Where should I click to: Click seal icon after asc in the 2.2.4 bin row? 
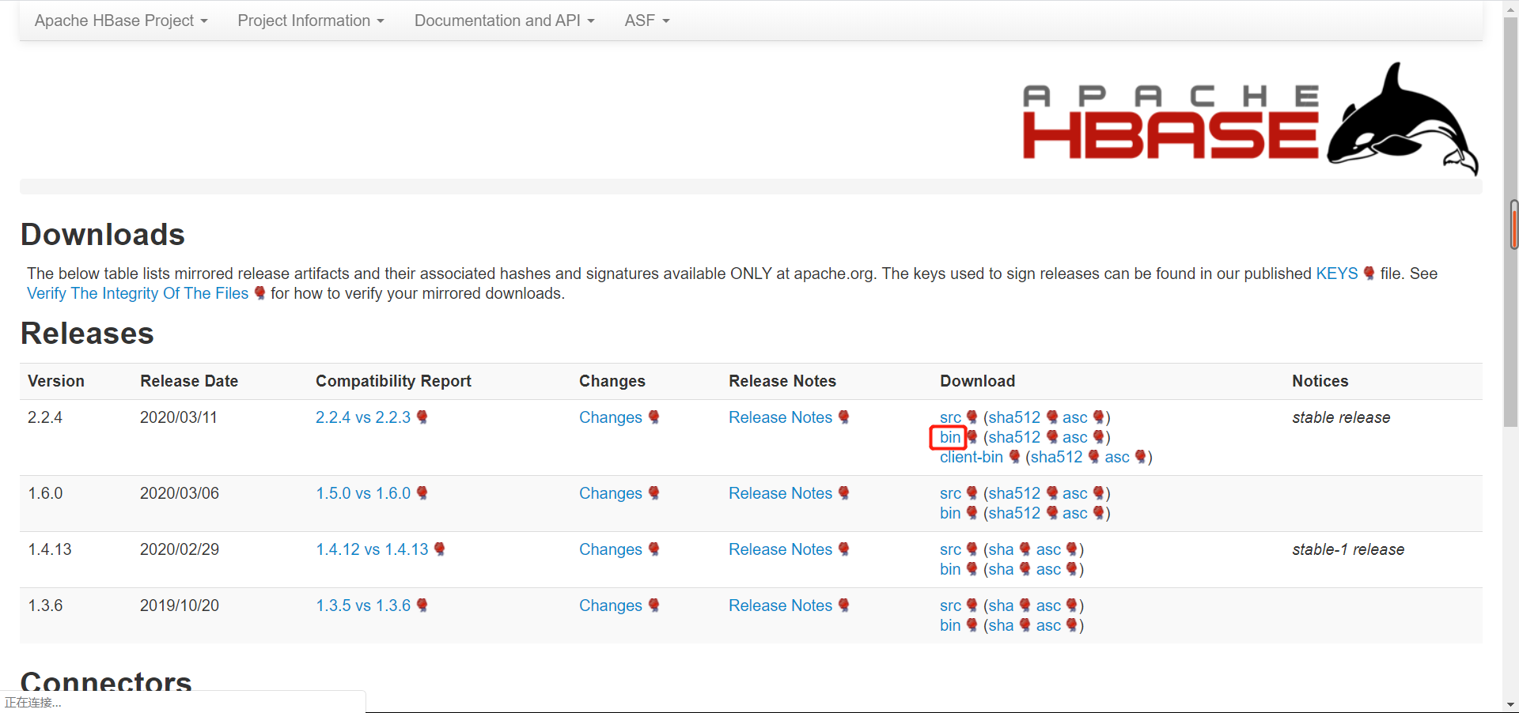(x=1099, y=437)
